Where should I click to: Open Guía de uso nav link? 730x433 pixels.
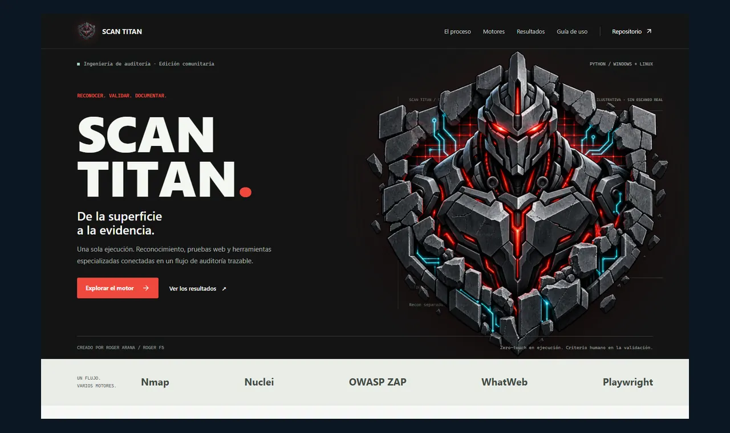[x=572, y=31]
